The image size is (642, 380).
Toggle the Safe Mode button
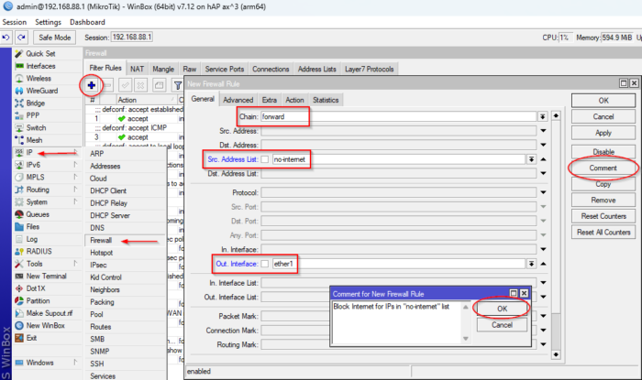point(54,38)
